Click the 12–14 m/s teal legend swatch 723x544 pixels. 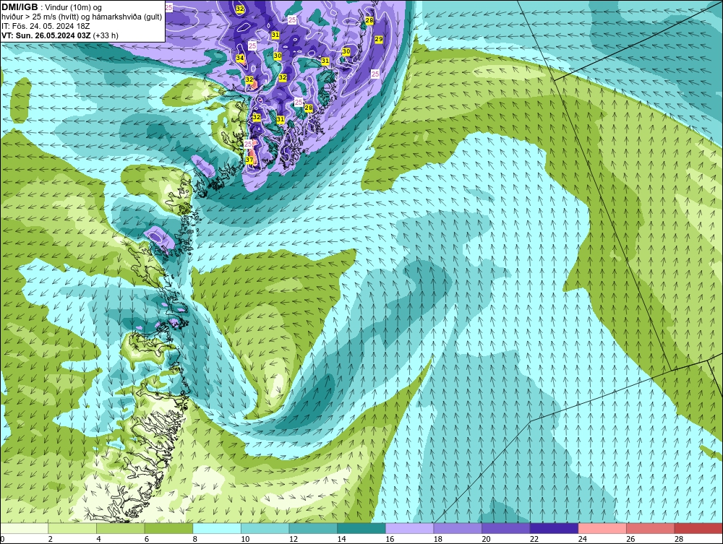(313, 528)
